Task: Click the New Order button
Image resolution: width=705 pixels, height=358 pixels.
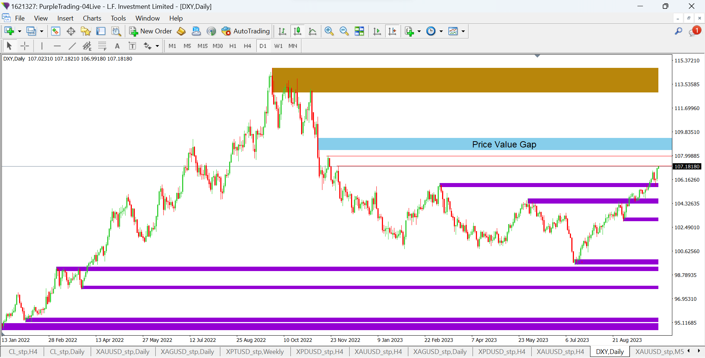Action: 151,31
